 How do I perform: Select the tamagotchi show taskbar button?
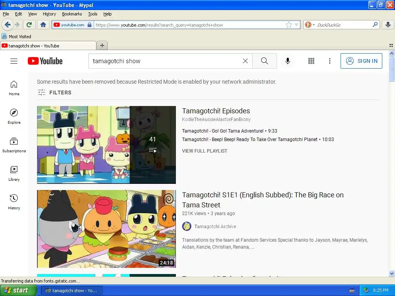pos(71,291)
